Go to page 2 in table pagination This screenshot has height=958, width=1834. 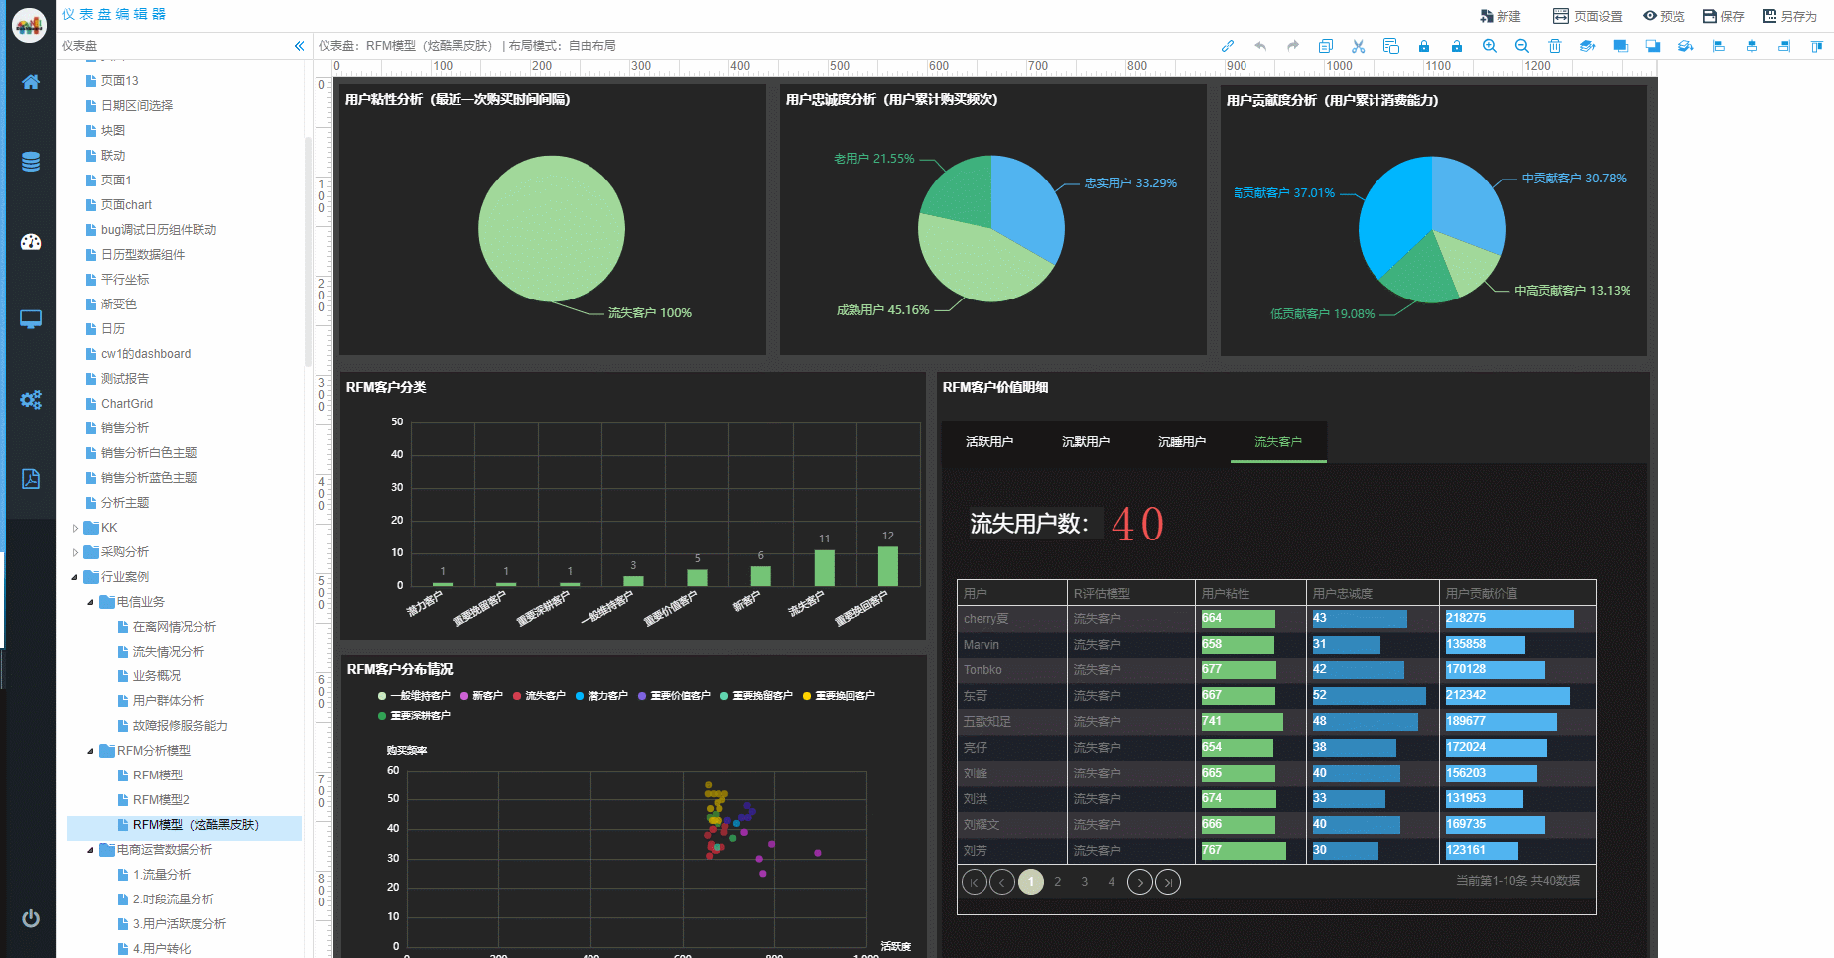point(1058,882)
